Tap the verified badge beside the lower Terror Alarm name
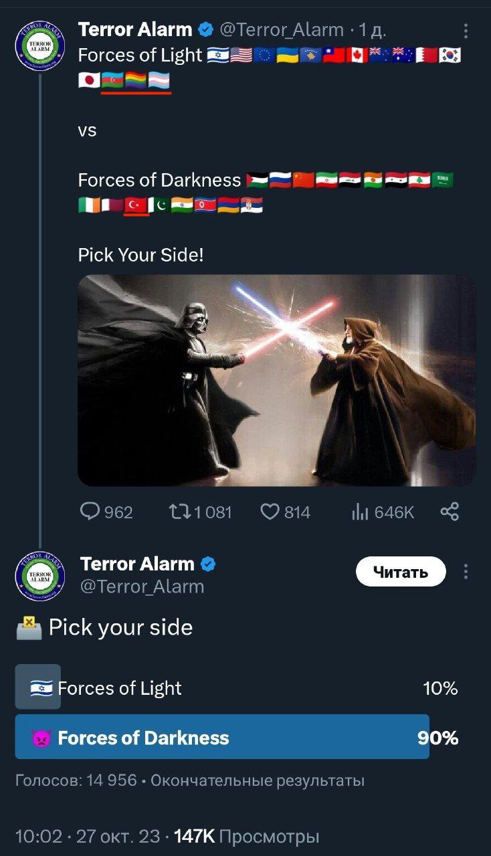Image resolution: width=491 pixels, height=856 pixels. coord(207,564)
